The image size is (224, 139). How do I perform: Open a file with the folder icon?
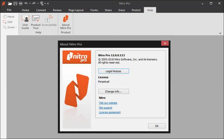[10, 3]
